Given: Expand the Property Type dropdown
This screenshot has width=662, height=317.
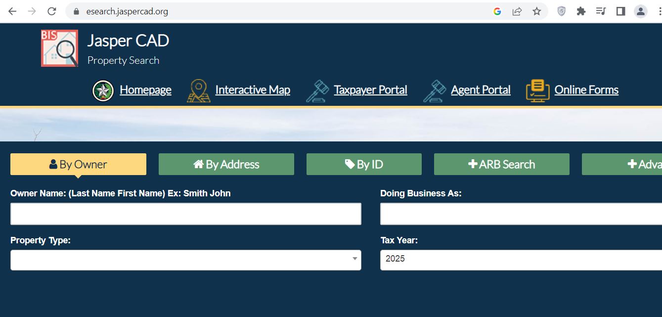Looking at the screenshot, I should click(x=186, y=260).
